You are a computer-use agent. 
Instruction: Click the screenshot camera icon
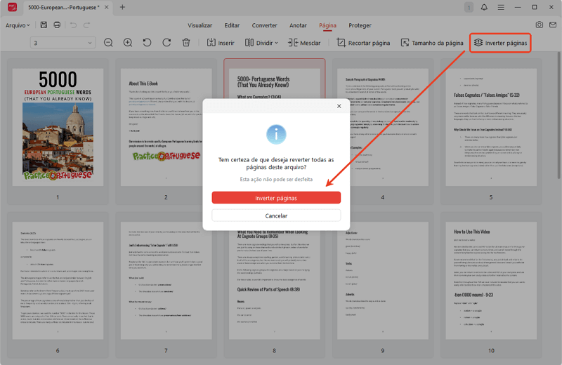pos(540,25)
